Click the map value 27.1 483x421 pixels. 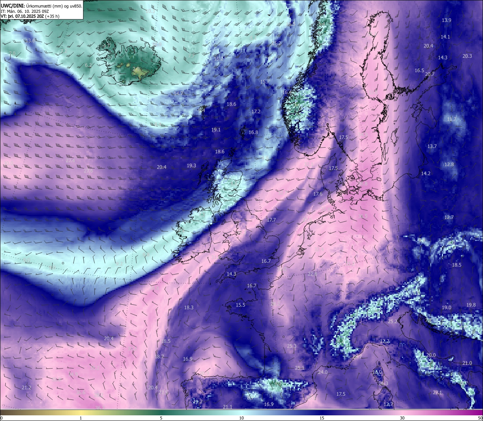click(x=437, y=392)
